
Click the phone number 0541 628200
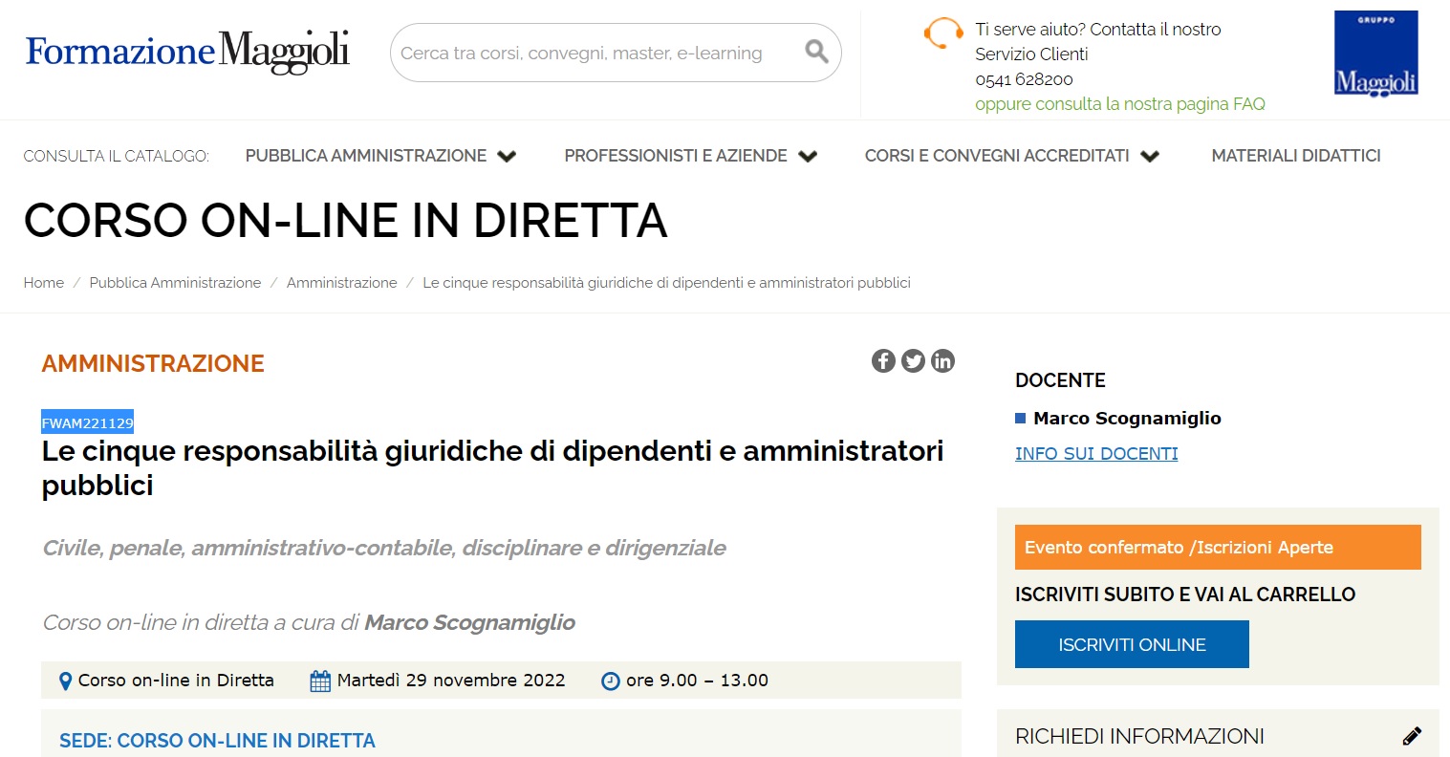tap(1024, 79)
